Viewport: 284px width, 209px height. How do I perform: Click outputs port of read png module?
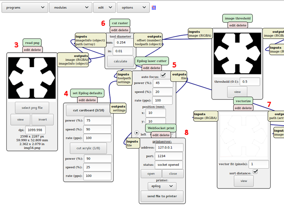(73, 60)
